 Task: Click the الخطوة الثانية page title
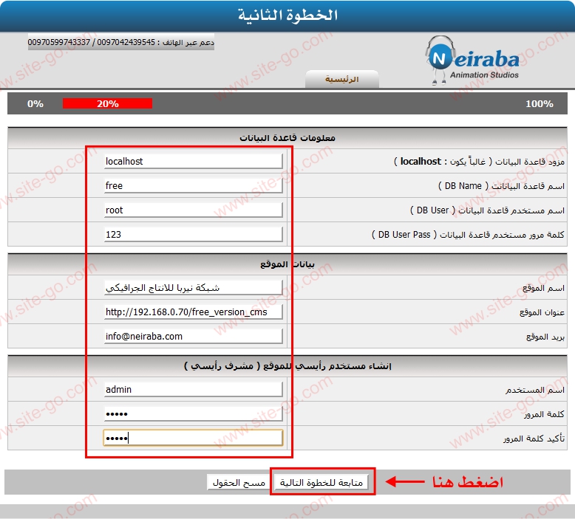coord(287,16)
